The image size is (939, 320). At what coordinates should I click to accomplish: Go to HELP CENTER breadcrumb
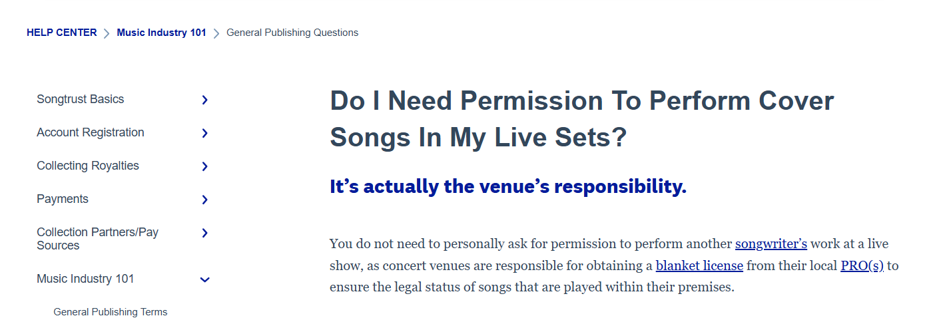pos(61,33)
